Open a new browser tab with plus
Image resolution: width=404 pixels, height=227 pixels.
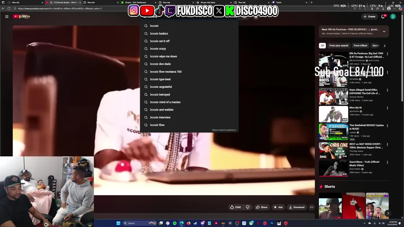312,3
